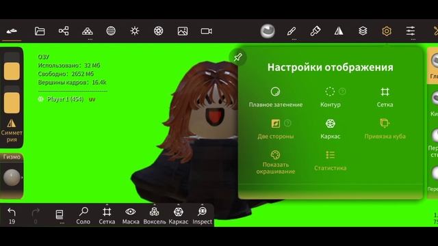
Task: Click 'Использовано: 32 Мб' statistic
Action: (x=69, y=66)
